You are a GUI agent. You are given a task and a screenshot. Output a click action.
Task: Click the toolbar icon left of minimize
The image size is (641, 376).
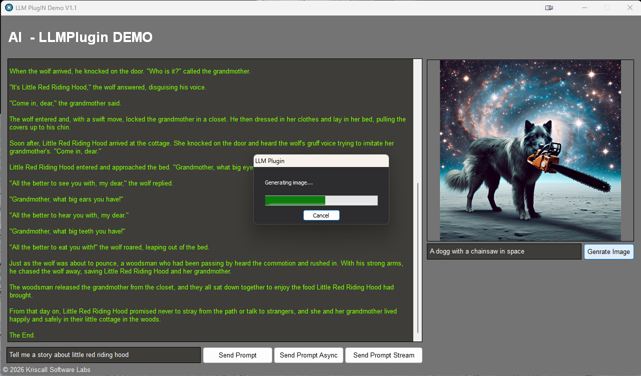[549, 7]
